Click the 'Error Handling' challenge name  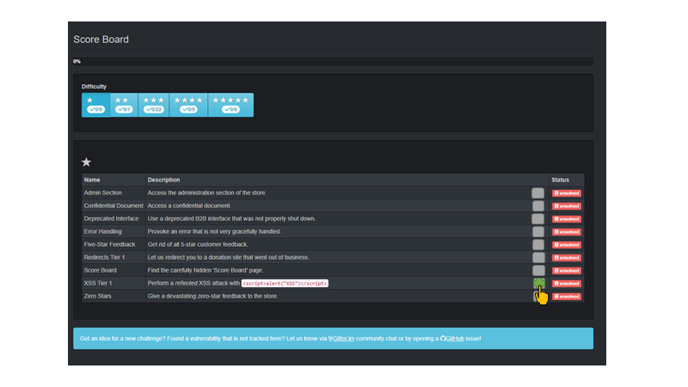pos(102,231)
